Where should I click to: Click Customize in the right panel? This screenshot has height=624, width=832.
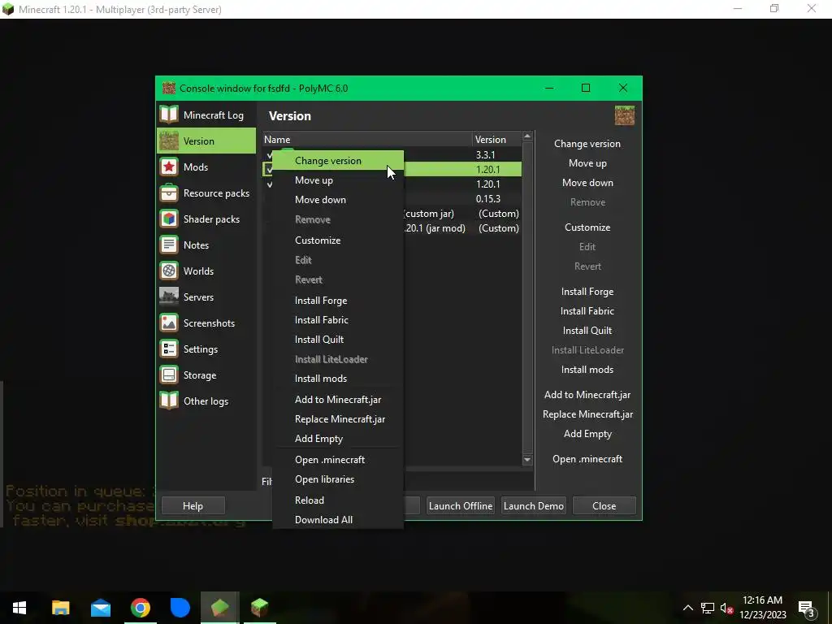coord(587,227)
